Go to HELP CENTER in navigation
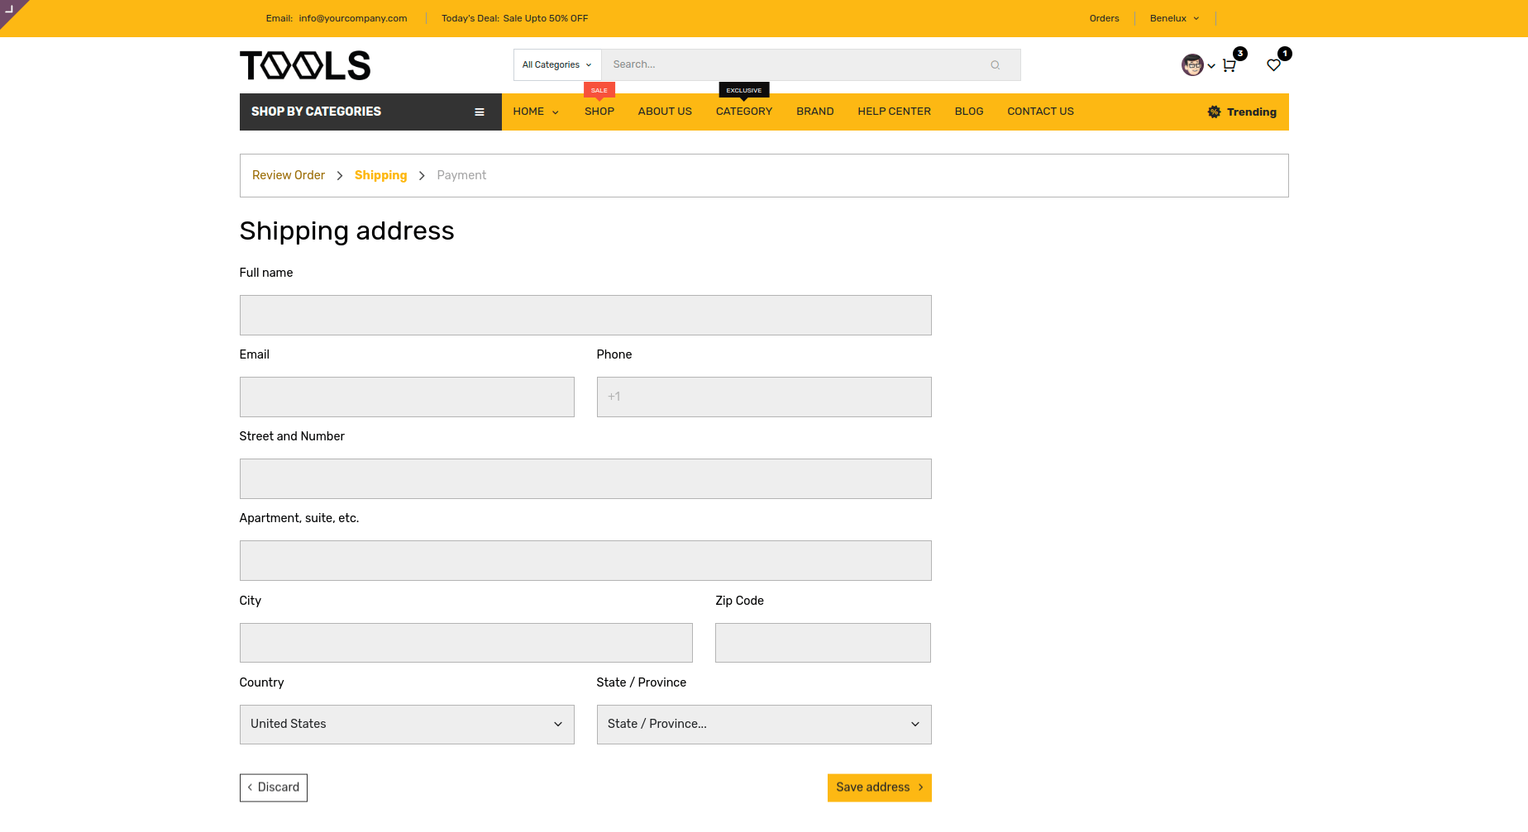The width and height of the screenshot is (1528, 832). tap(894, 112)
